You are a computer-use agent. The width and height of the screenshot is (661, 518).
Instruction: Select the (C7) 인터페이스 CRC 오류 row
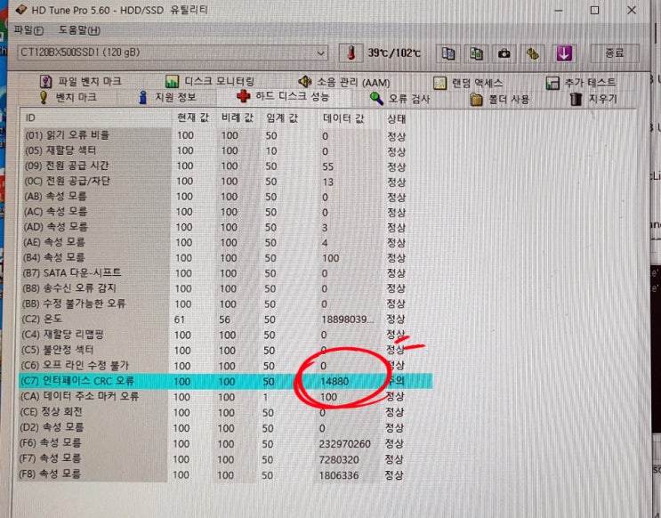(226, 381)
